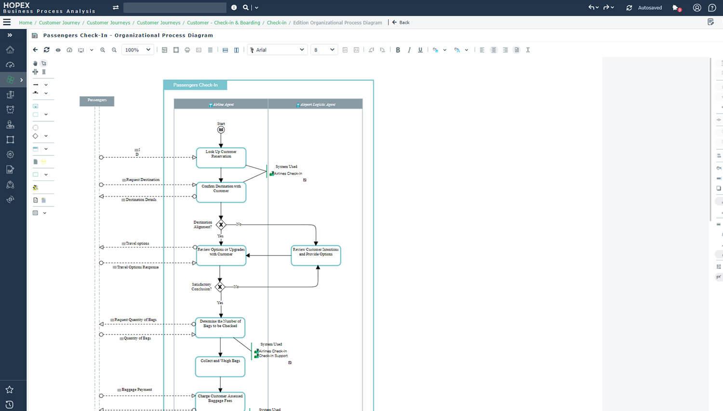Click the Start event circle
The height and width of the screenshot is (411, 723).
(x=221, y=129)
